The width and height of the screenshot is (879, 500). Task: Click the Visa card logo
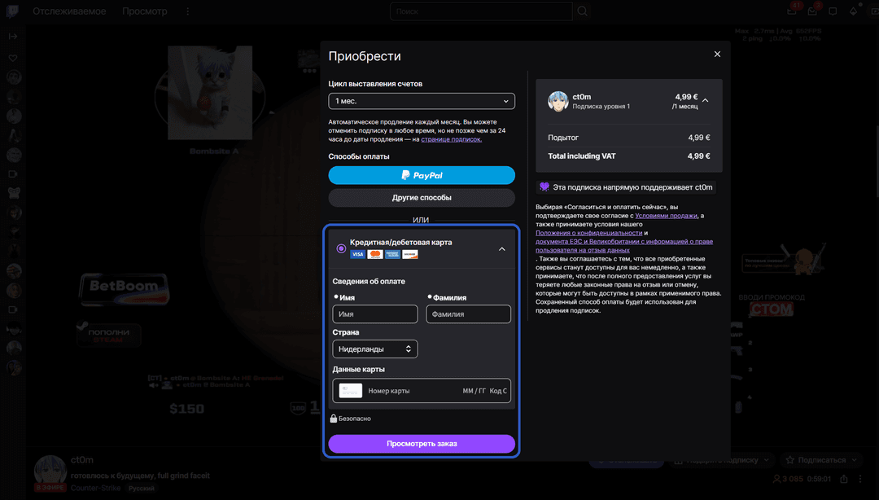[x=357, y=254]
